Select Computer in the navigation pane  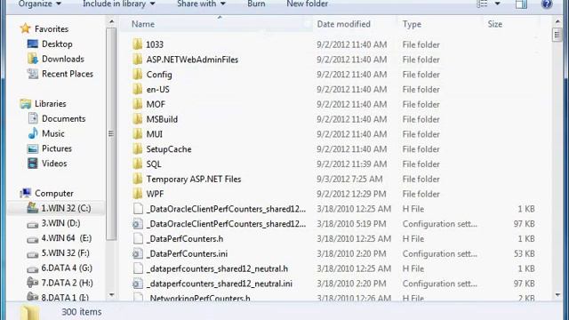54,194
